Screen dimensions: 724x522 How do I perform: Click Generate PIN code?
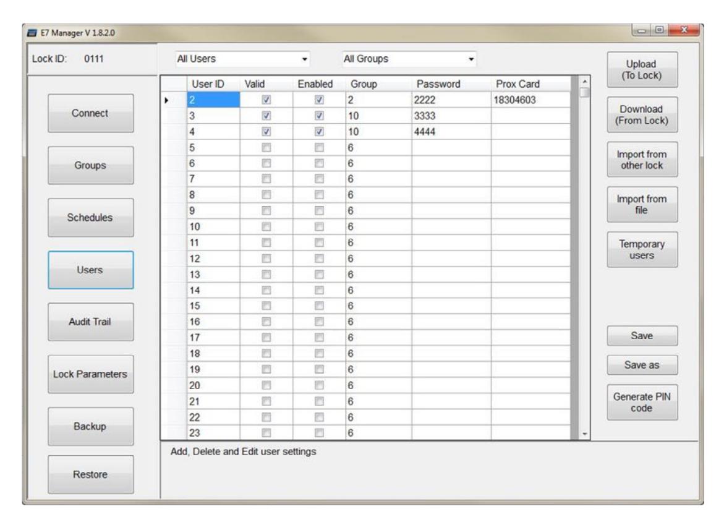tap(642, 403)
